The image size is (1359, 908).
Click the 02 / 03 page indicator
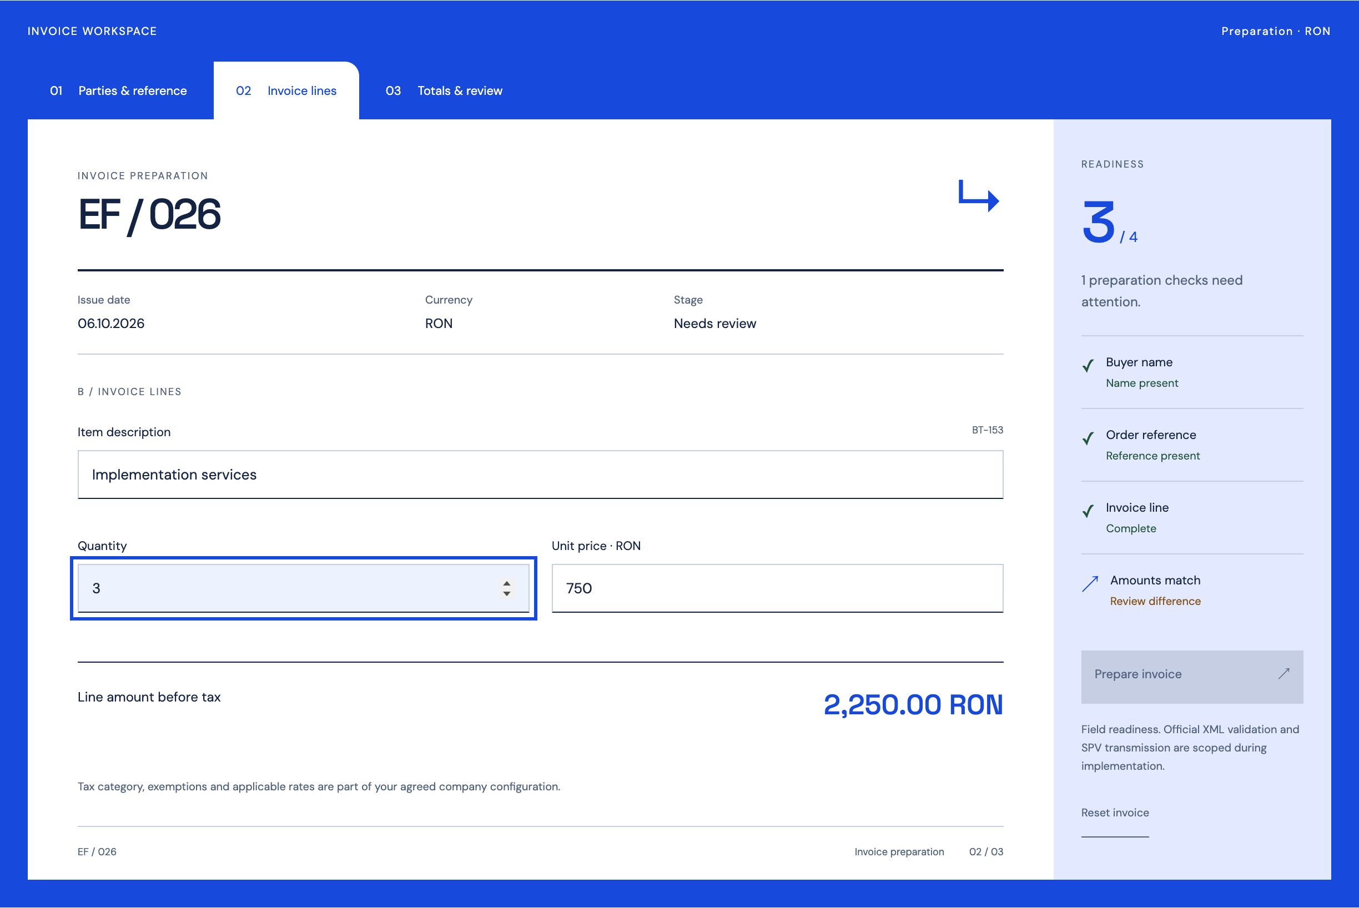(x=986, y=852)
